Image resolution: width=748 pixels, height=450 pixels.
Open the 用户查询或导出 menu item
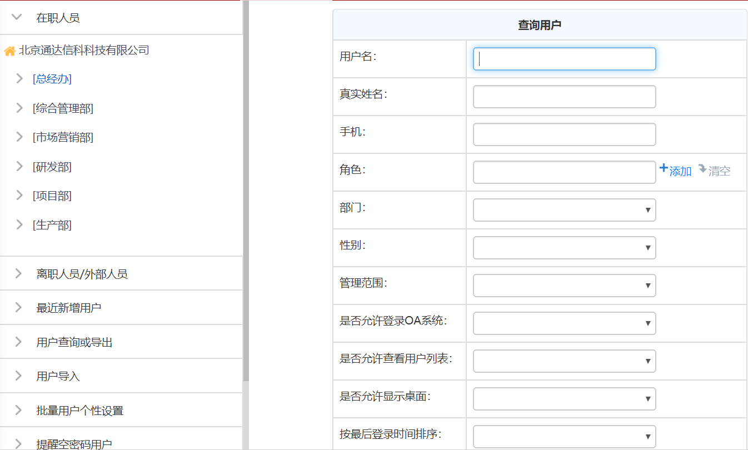tap(74, 342)
